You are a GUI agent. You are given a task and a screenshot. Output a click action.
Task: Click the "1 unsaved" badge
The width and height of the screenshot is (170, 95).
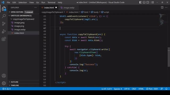click(29, 12)
